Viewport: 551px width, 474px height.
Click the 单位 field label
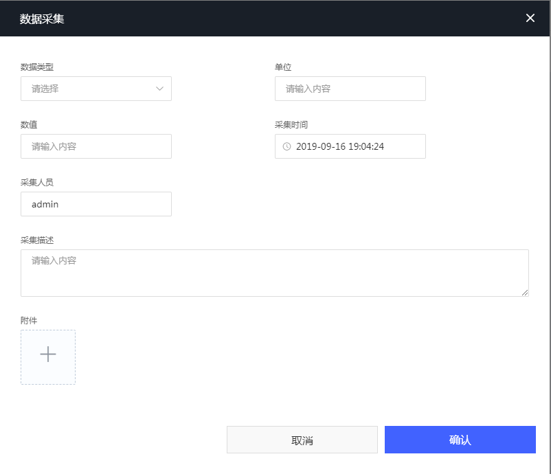click(x=283, y=67)
